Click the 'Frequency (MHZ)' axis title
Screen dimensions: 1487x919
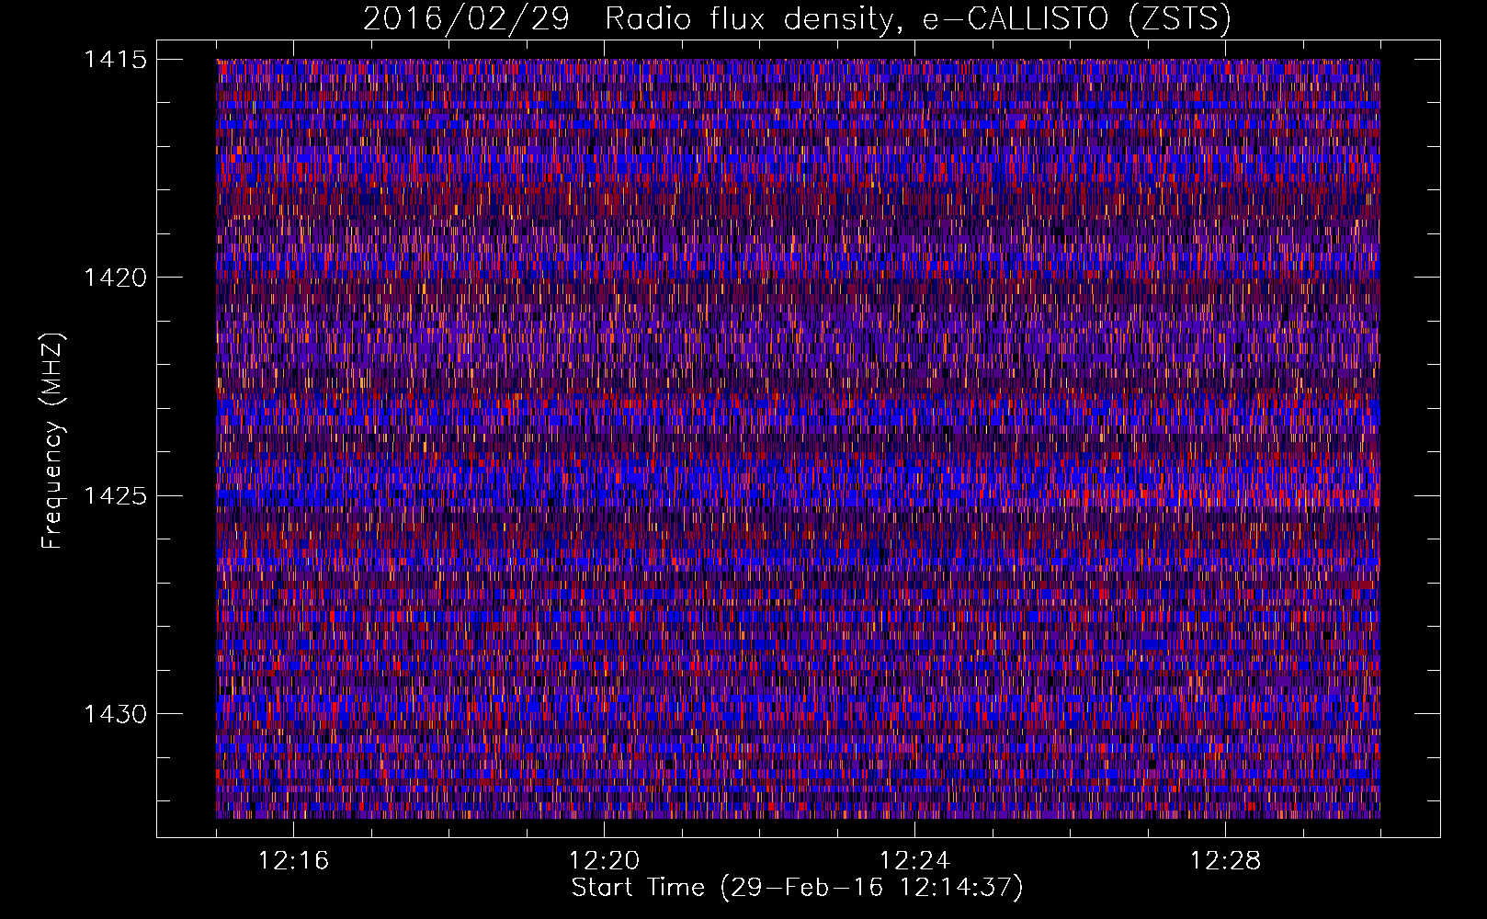coord(53,441)
